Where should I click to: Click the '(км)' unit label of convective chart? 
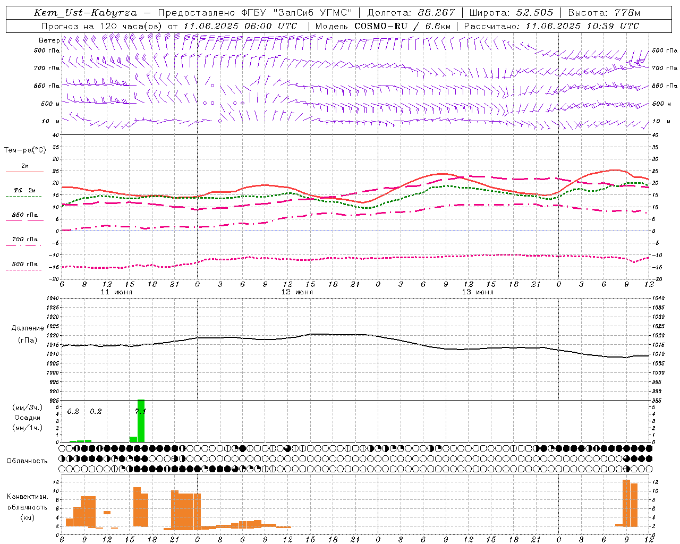tap(27, 517)
